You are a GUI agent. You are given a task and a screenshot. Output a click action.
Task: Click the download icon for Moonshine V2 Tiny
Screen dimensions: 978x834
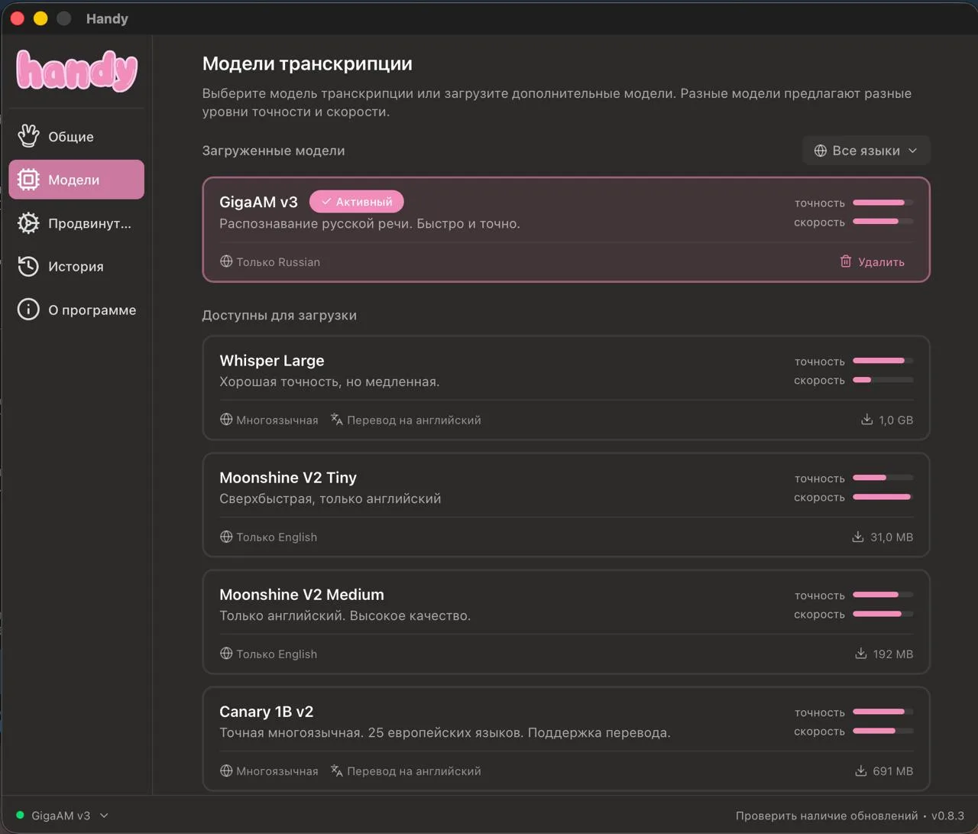tap(858, 537)
